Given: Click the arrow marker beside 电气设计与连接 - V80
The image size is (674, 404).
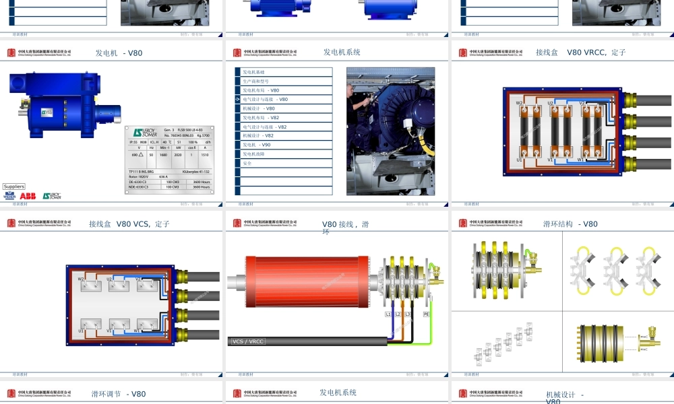Looking at the screenshot, I should point(238,100).
